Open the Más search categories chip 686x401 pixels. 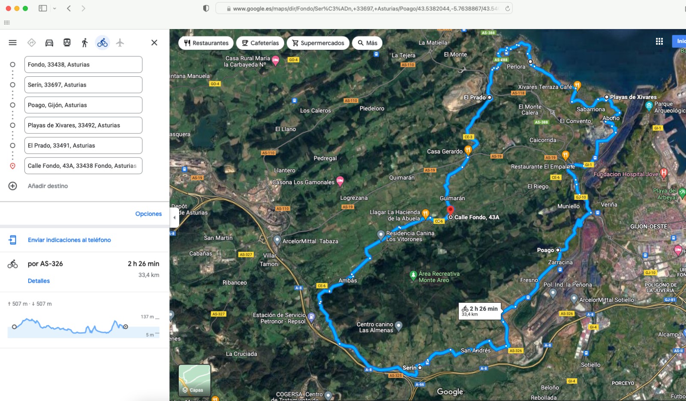click(367, 43)
